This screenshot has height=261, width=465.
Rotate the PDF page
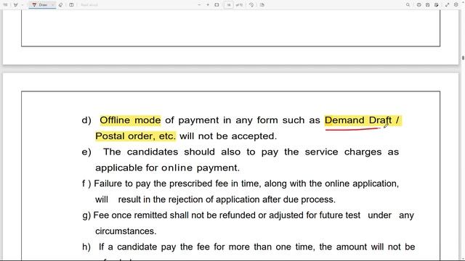(x=251, y=5)
